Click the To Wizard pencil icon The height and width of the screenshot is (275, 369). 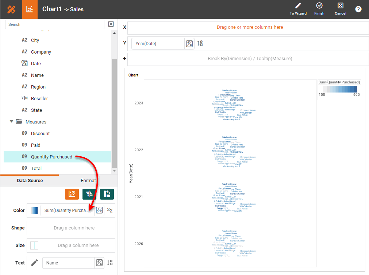[298, 6]
